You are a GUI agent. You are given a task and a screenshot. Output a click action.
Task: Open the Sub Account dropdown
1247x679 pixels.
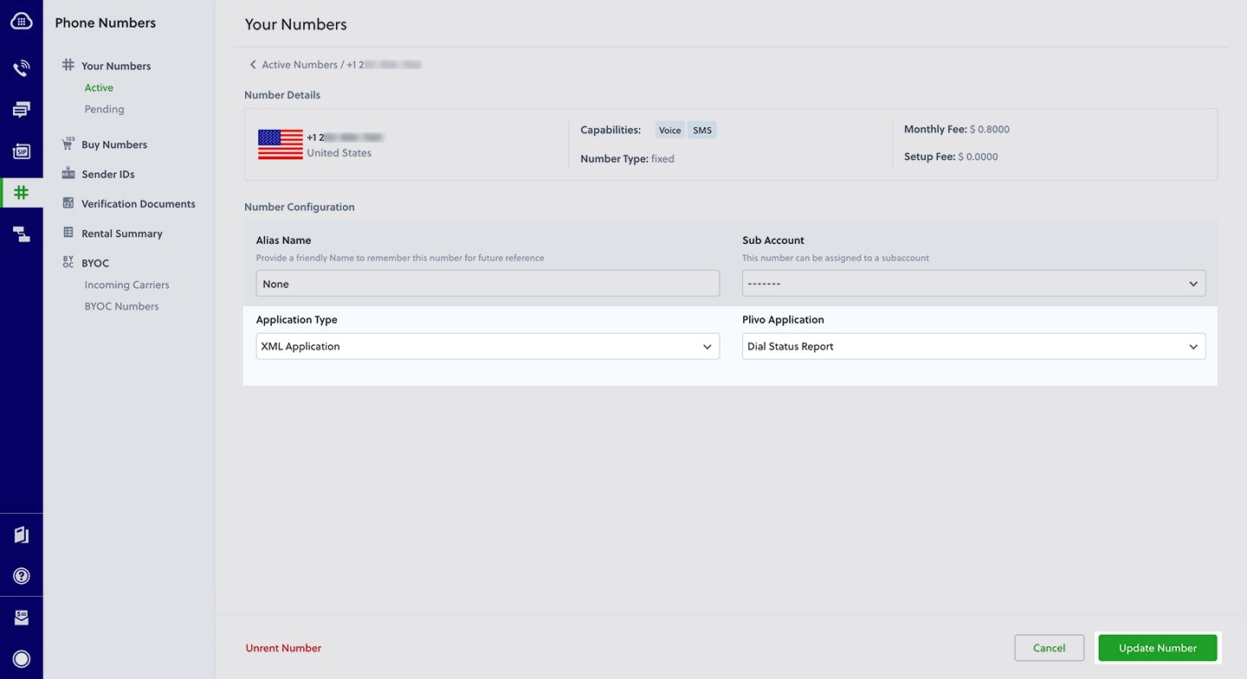973,283
